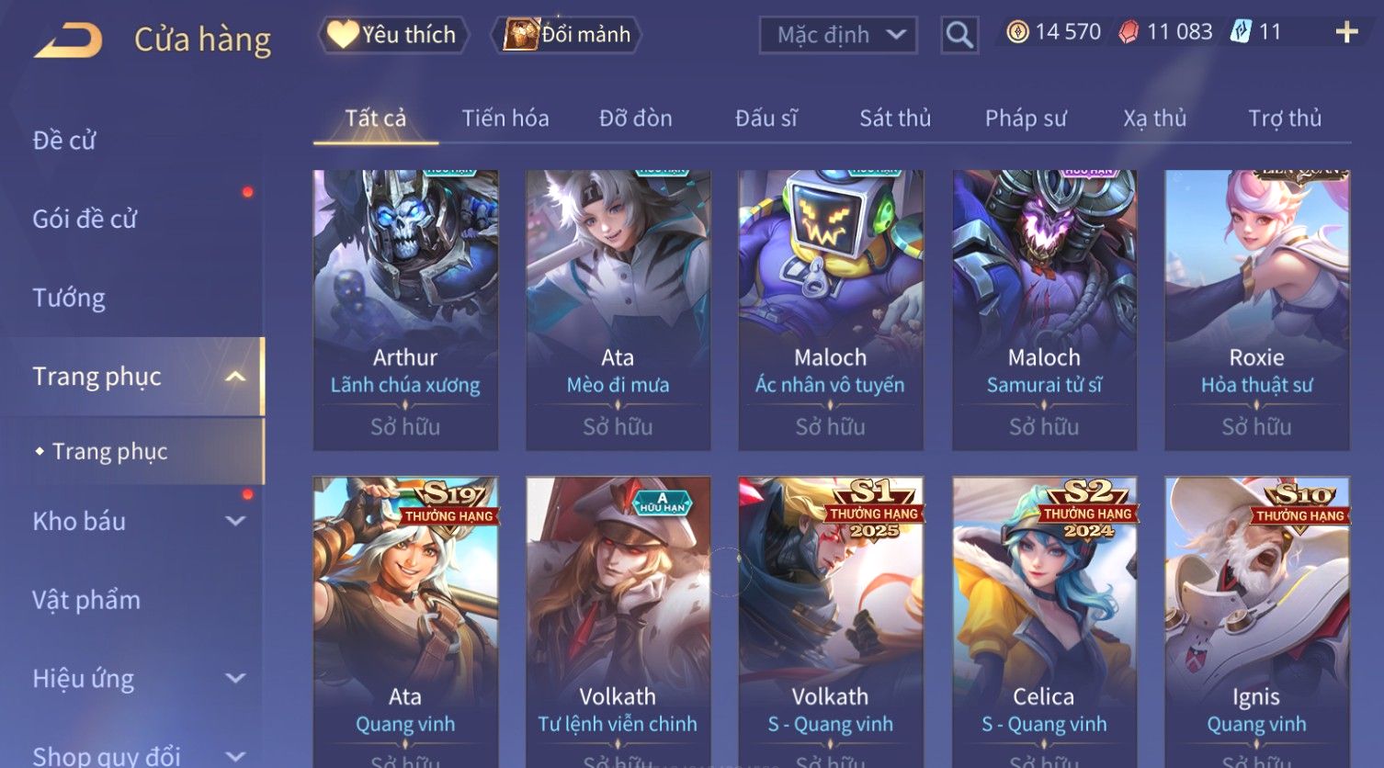The width and height of the screenshot is (1384, 768).
Task: Switch to the Sát thủ tab
Action: pos(895,119)
